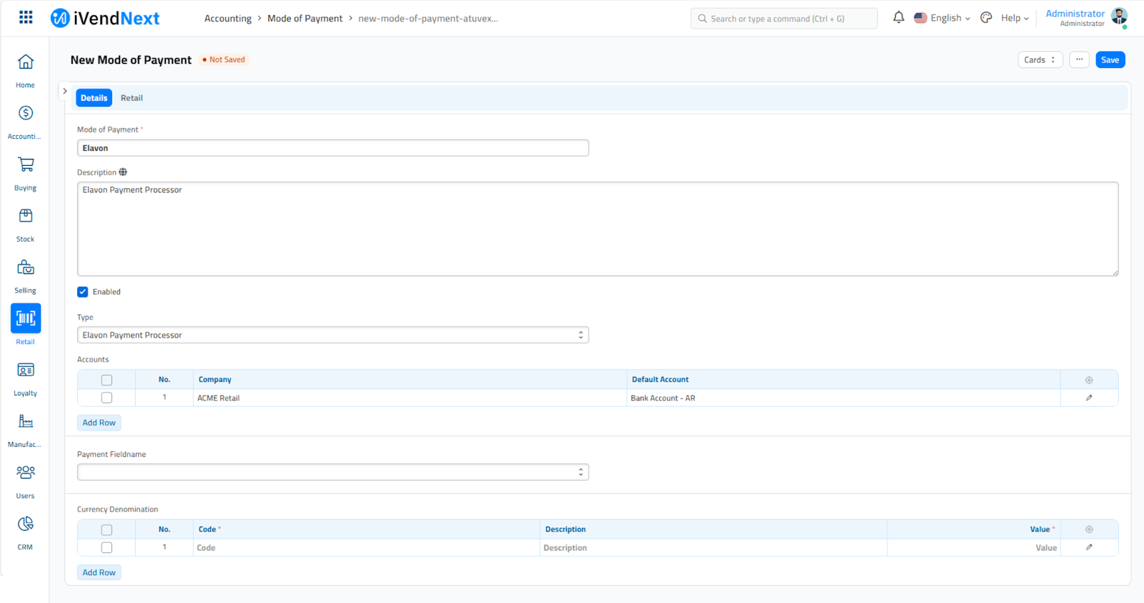This screenshot has height=603, width=1144.
Task: Open the CRM pie chart icon
Action: coord(26,524)
